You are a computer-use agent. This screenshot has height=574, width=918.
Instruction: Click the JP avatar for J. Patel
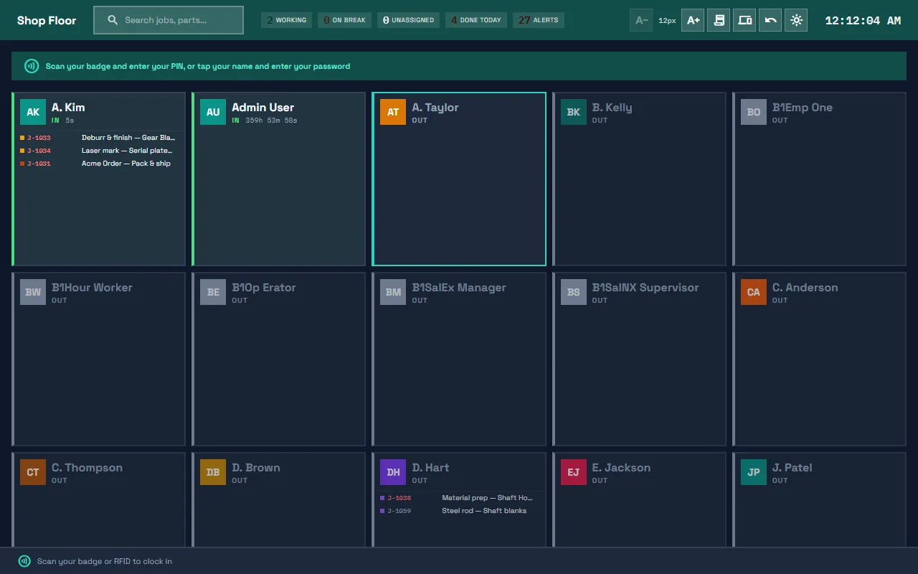point(754,472)
